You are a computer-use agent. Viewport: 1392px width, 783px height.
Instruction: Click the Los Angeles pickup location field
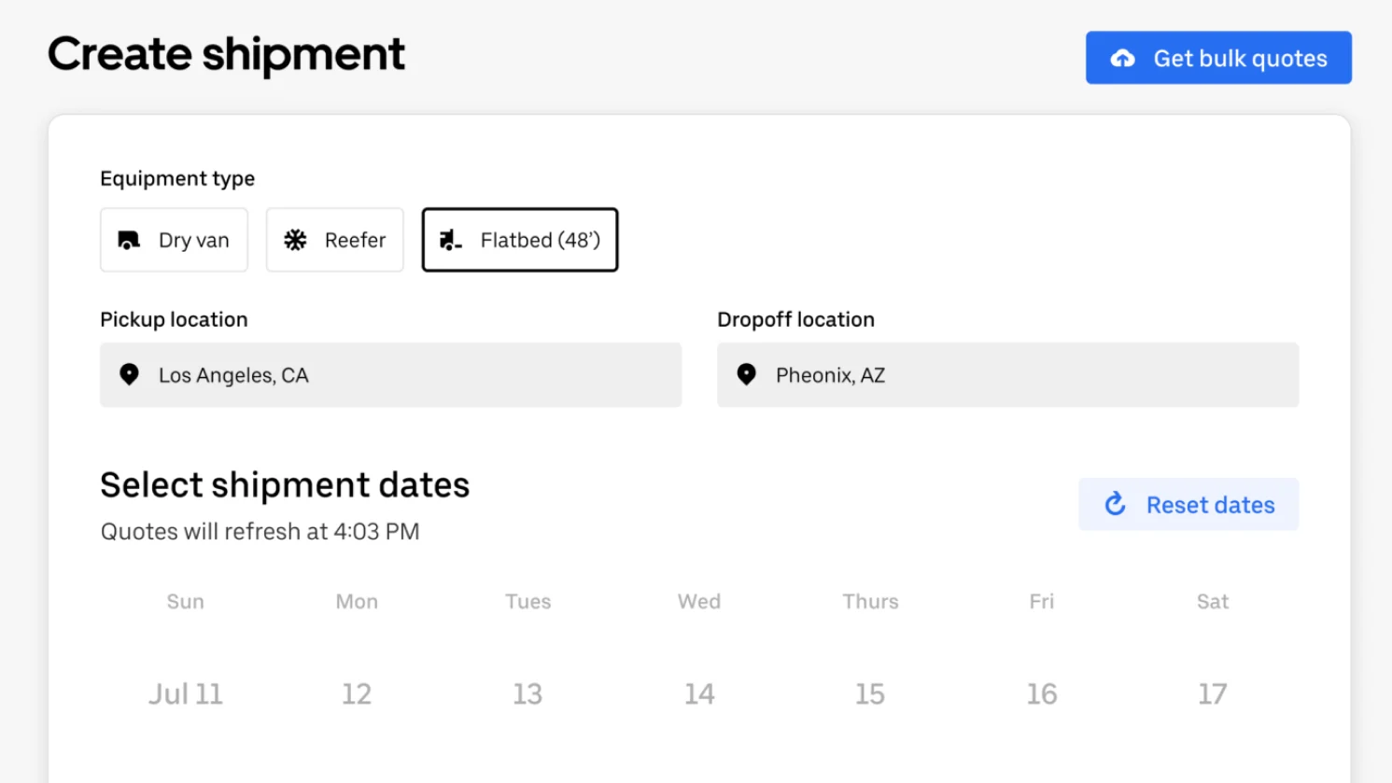tap(390, 374)
